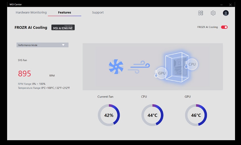Click the CPU 44°C temperature gauge
The width and height of the screenshot is (241, 145).
pyautogui.click(x=152, y=115)
